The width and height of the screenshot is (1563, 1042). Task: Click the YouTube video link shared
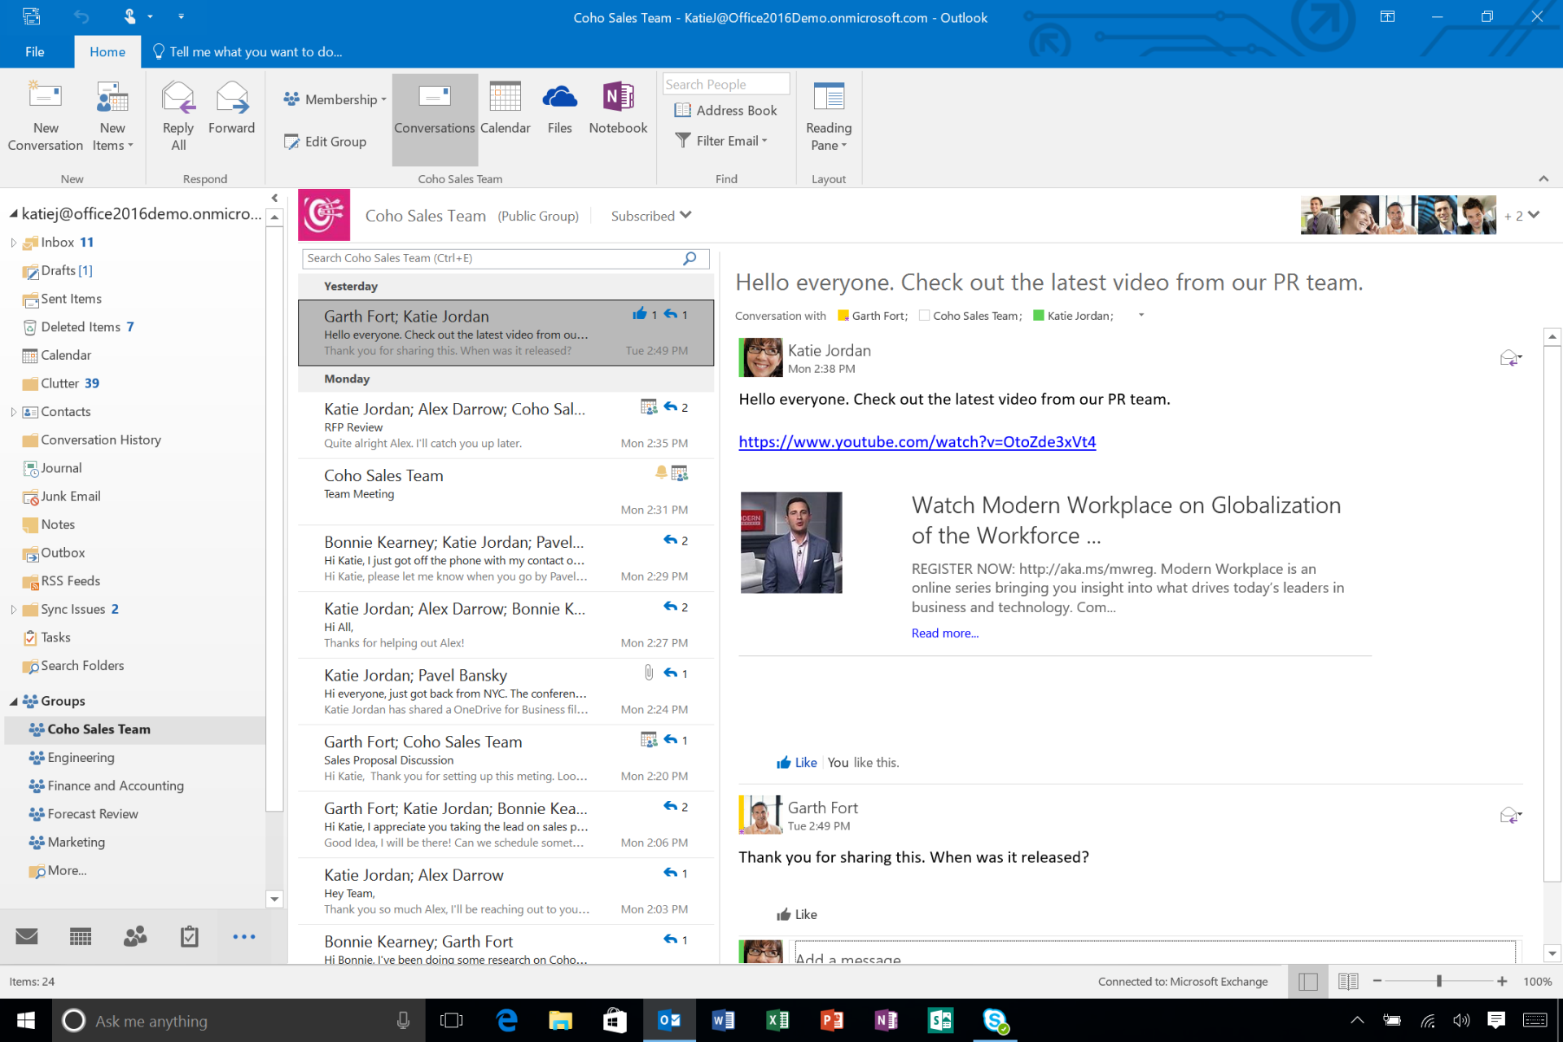coord(917,440)
